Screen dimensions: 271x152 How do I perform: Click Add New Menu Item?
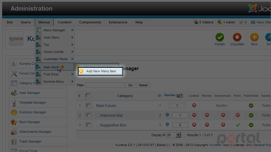coord(100,71)
